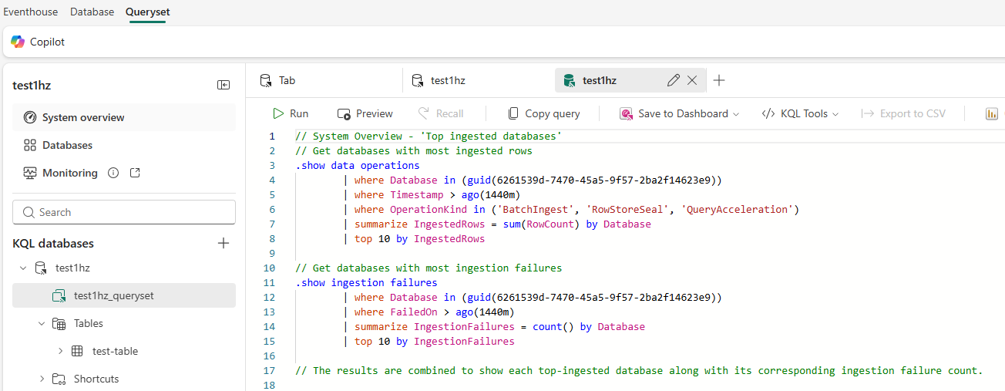The height and width of the screenshot is (391, 1005).
Task: Expand the test-table node
Action: pyautogui.click(x=60, y=351)
